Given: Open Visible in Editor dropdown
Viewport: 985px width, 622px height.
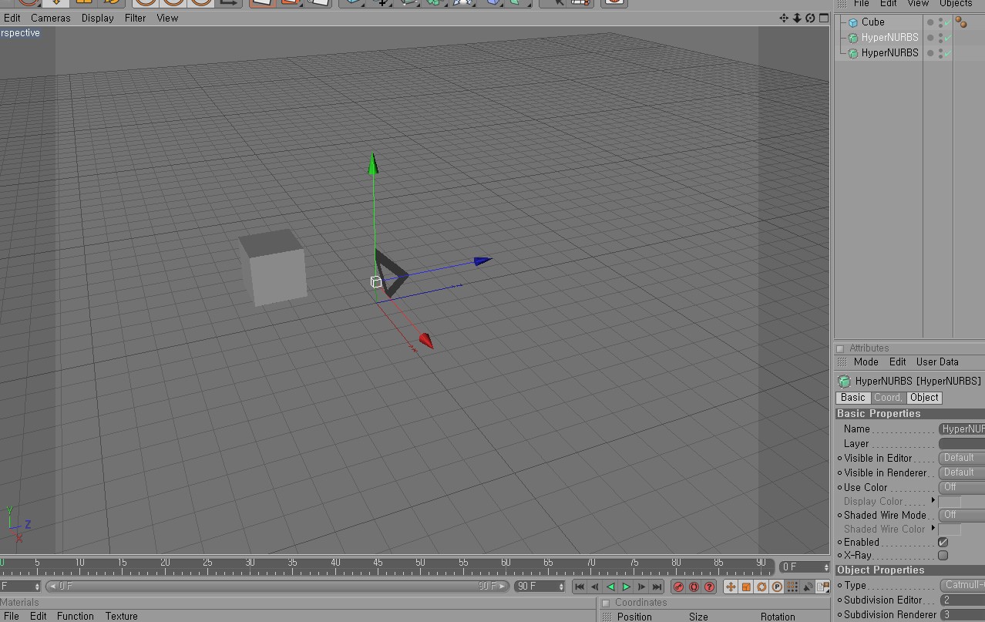Looking at the screenshot, I should point(961,458).
